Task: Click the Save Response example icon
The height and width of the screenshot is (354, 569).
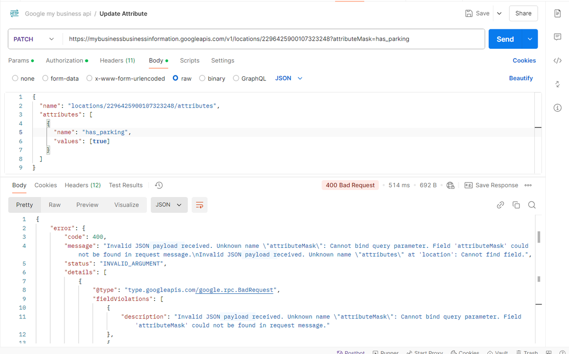Action: [x=468, y=185]
